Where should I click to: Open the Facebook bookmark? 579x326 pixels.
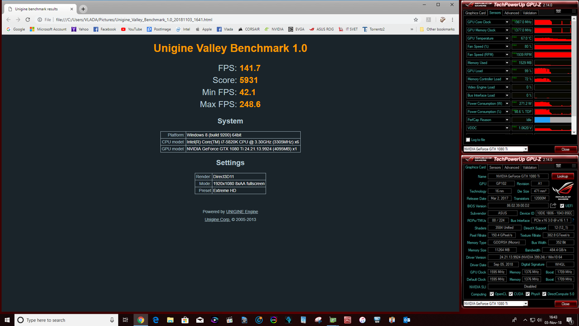(104, 29)
